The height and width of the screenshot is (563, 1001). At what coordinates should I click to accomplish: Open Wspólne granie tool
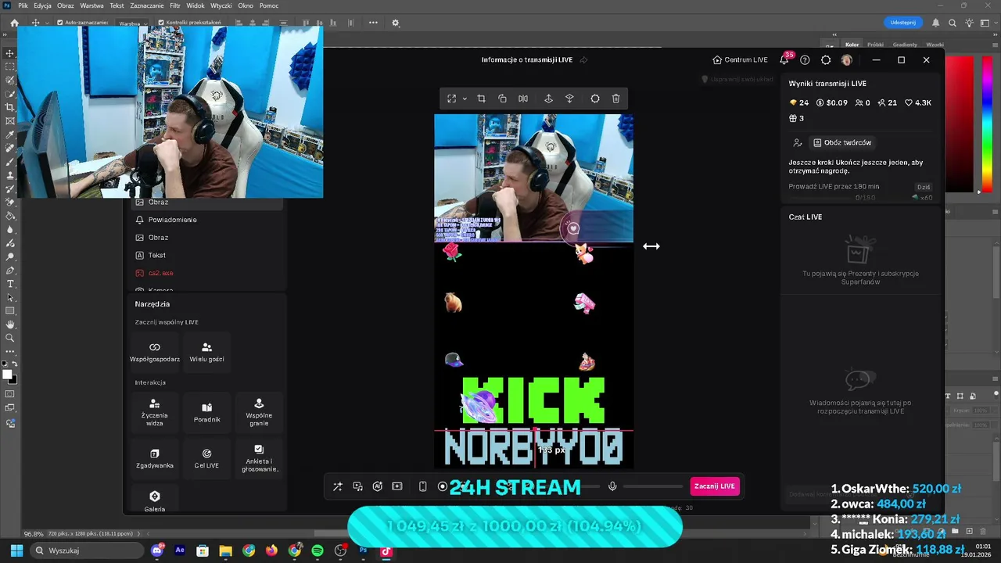(259, 412)
